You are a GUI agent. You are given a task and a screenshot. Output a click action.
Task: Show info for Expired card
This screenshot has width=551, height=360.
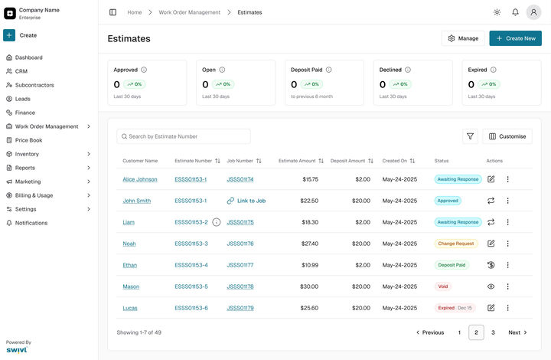(x=494, y=70)
